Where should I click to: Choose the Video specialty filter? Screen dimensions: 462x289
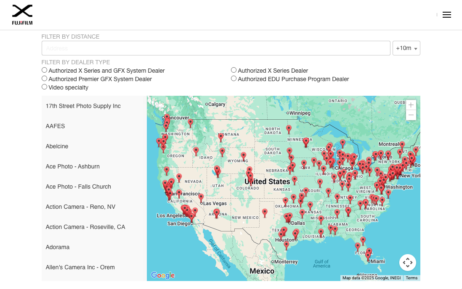[x=44, y=87]
